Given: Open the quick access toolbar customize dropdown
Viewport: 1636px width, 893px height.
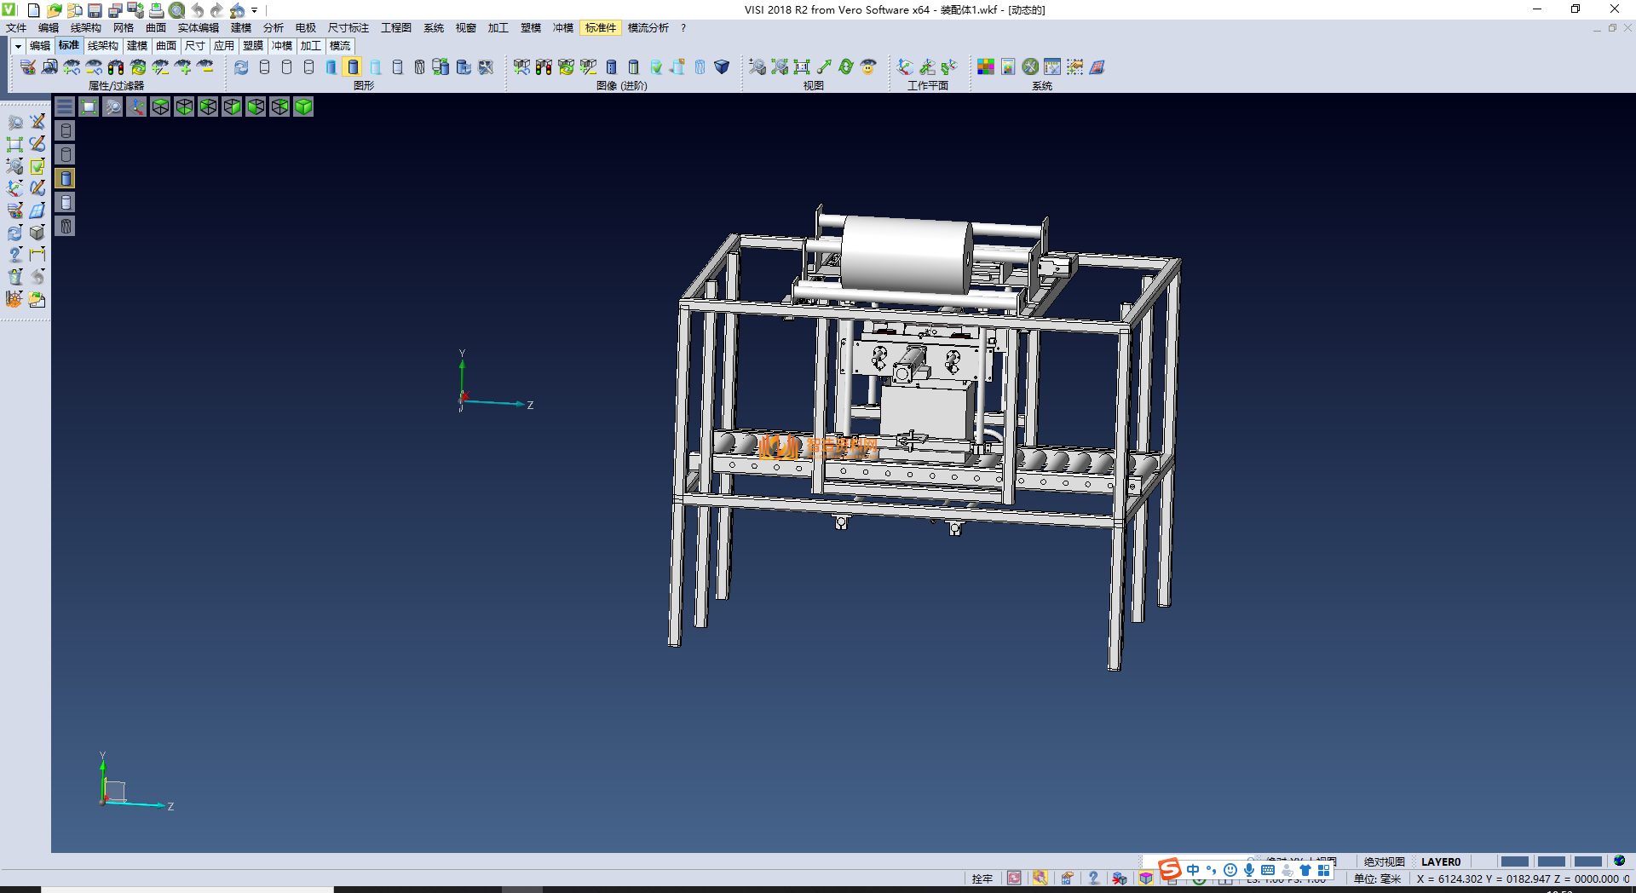Looking at the screenshot, I should point(254,10).
